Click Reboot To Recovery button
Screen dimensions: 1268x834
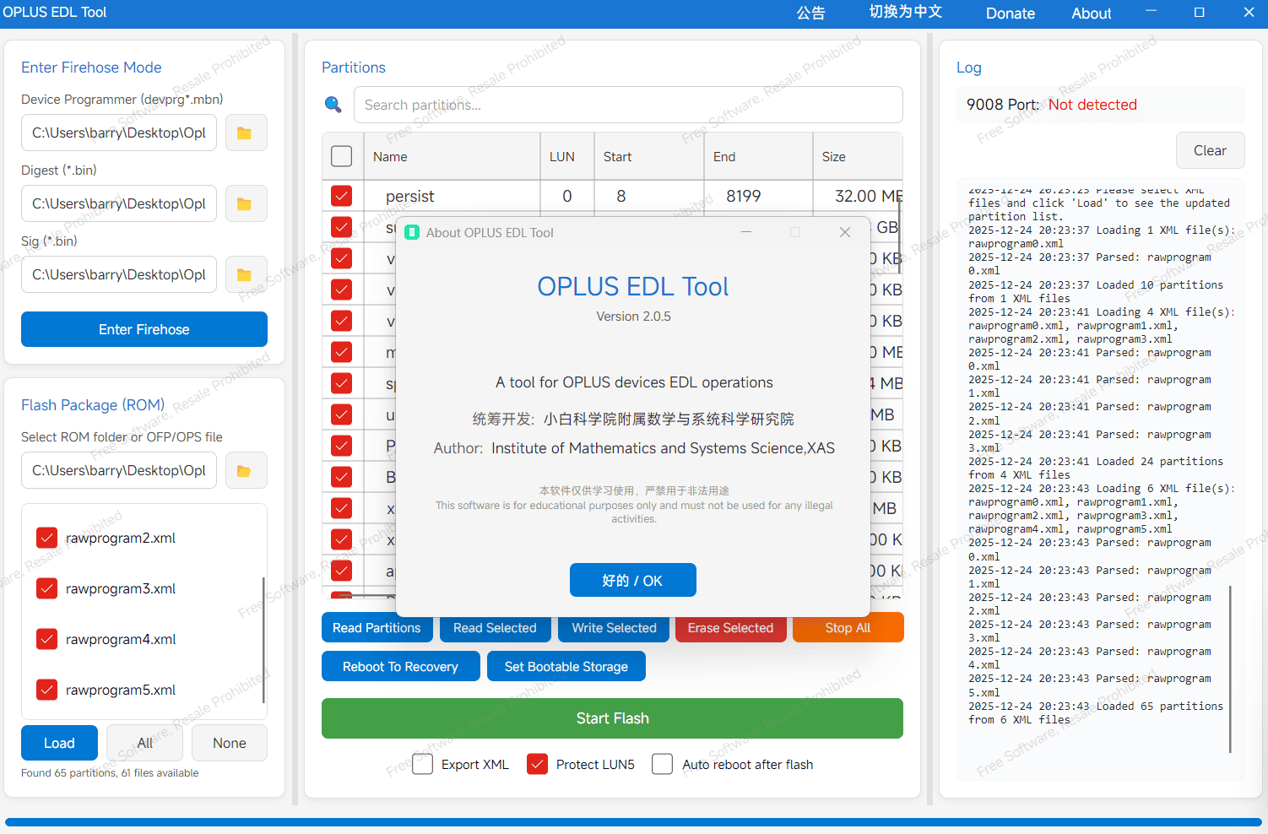[400, 666]
